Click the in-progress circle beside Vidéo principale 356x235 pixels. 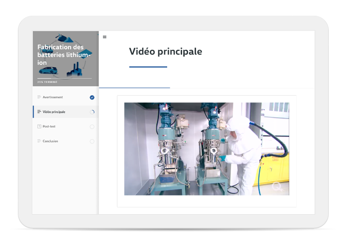point(92,112)
